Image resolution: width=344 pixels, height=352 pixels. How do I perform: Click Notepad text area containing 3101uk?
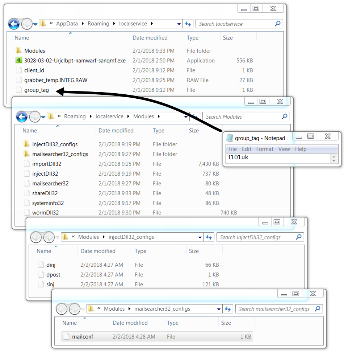(278, 159)
